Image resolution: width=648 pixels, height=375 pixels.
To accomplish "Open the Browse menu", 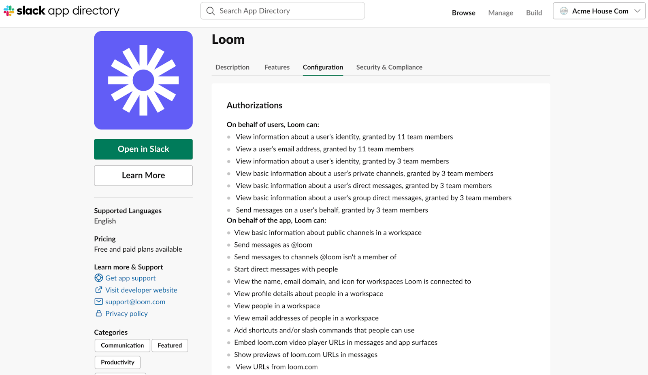I will 463,13.
